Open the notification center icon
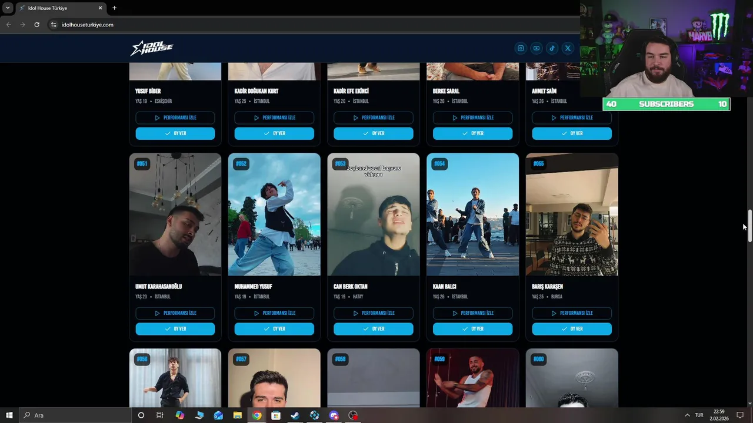This screenshot has width=753, height=423. click(x=740, y=415)
